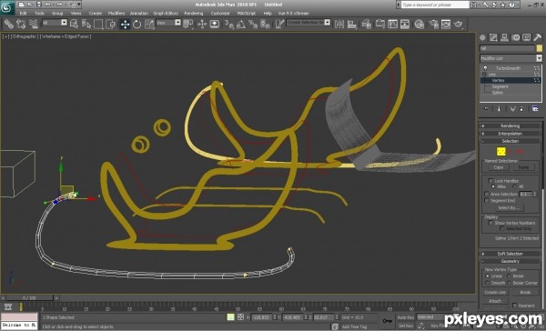Click the Render teapot icon
The image size is (546, 331).
[x=459, y=24]
